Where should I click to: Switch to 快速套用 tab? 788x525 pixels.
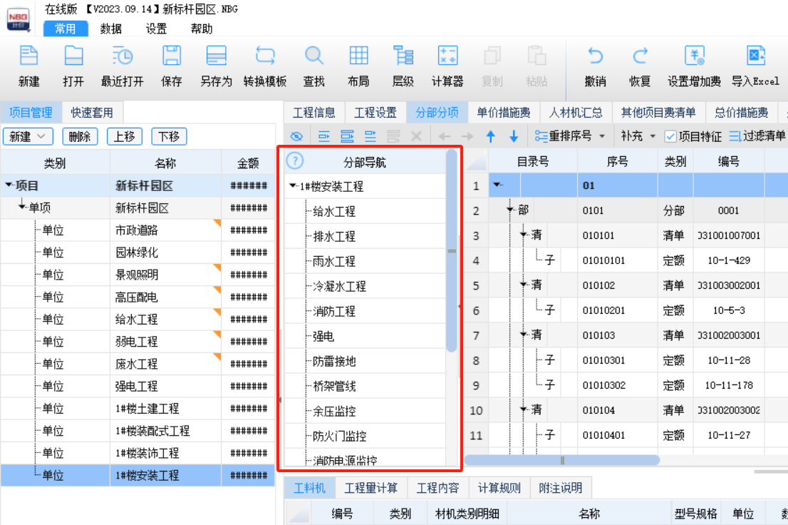(91, 112)
